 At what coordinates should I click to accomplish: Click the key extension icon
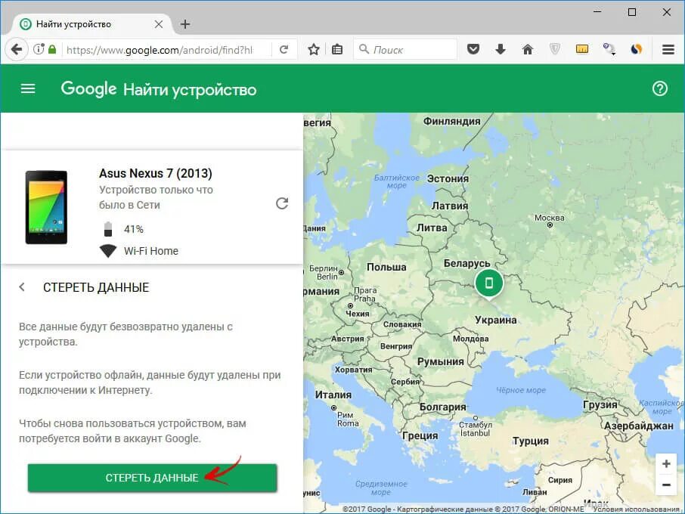pos(609,49)
